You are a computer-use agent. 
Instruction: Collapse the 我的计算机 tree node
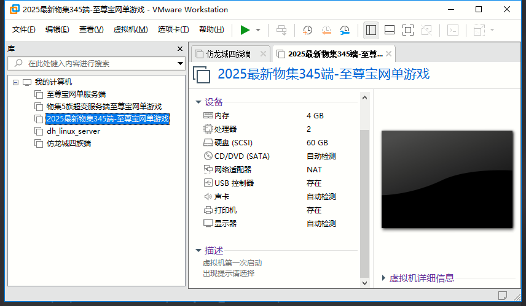pyautogui.click(x=15, y=82)
